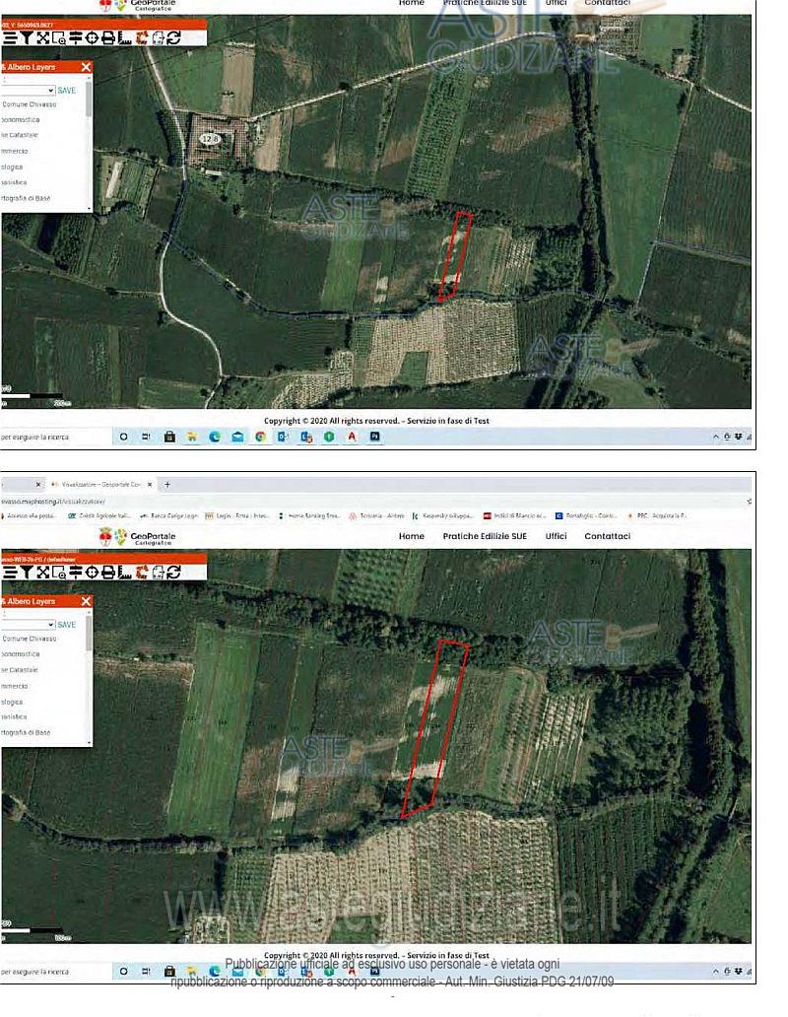Click printer icon in lower screenshot toolbar
This screenshot has width=788, height=1017.
pos(108,572)
